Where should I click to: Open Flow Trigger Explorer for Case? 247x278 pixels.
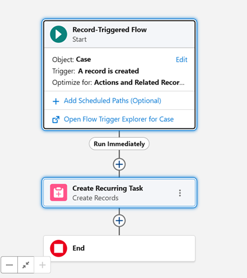[118, 119]
